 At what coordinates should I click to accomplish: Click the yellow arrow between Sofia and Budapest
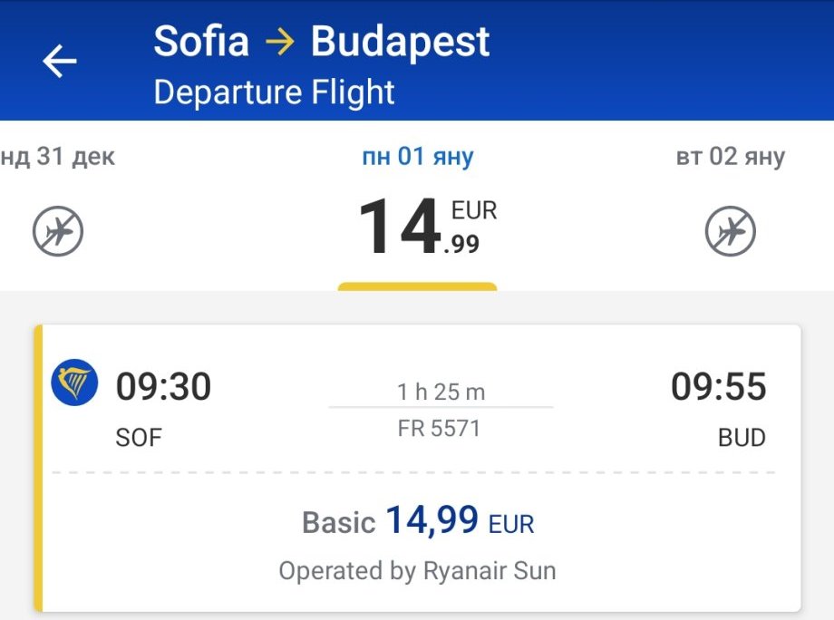coord(280,43)
